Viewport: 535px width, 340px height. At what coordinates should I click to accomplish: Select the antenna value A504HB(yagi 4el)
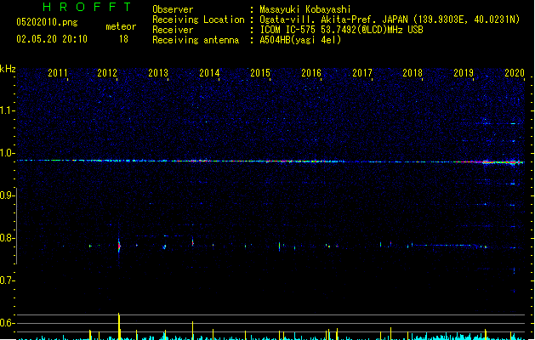click(300, 40)
